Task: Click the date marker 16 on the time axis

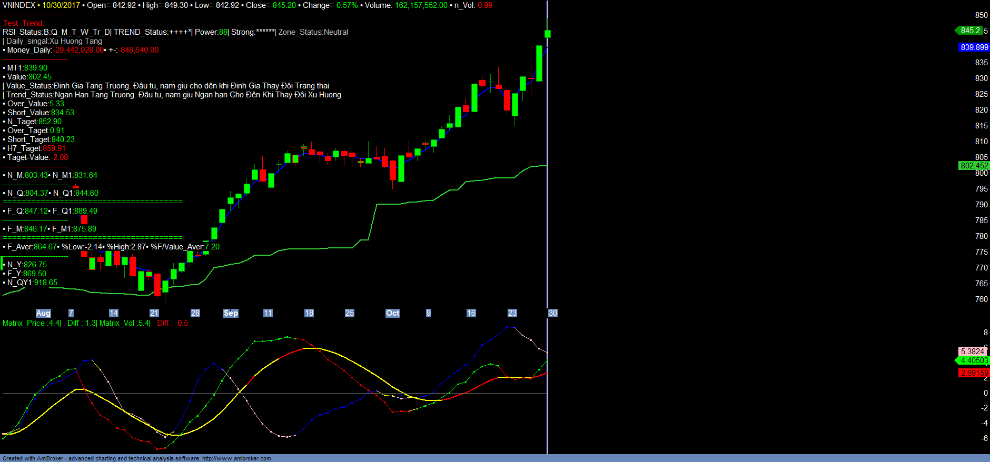Action: pyautogui.click(x=471, y=313)
